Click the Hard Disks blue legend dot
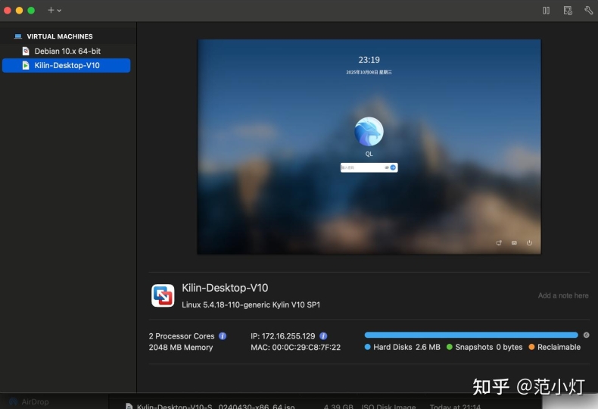 368,347
